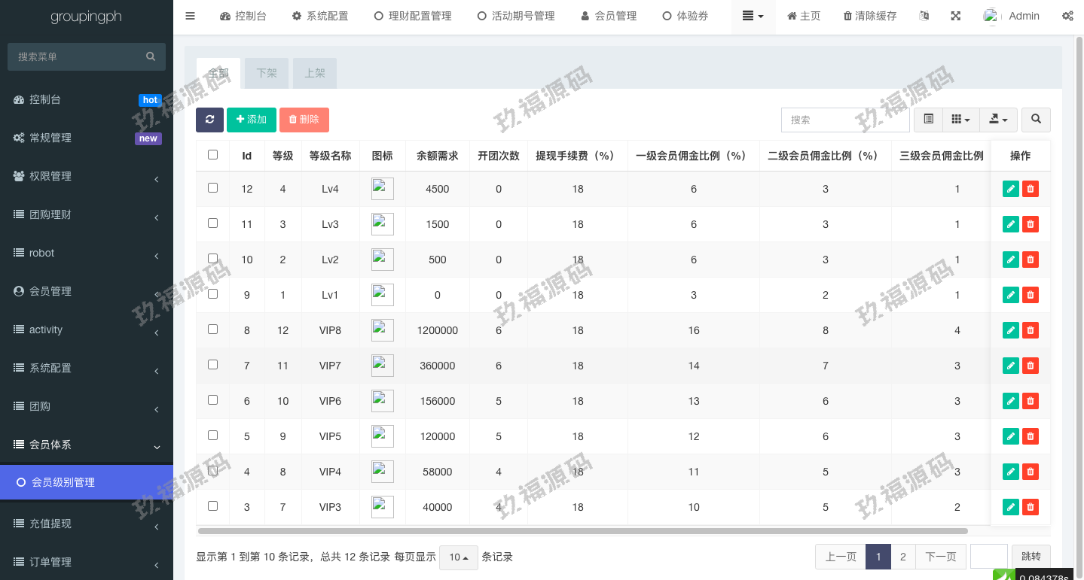Click the horizontal table scrollbar
Screen dimensions: 1084x580
click(582, 531)
